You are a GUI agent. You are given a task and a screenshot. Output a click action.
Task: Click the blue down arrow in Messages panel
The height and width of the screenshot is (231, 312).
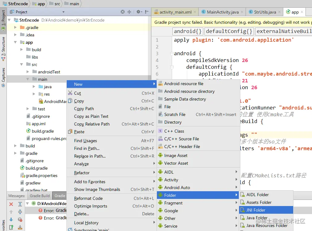(x=11, y=220)
